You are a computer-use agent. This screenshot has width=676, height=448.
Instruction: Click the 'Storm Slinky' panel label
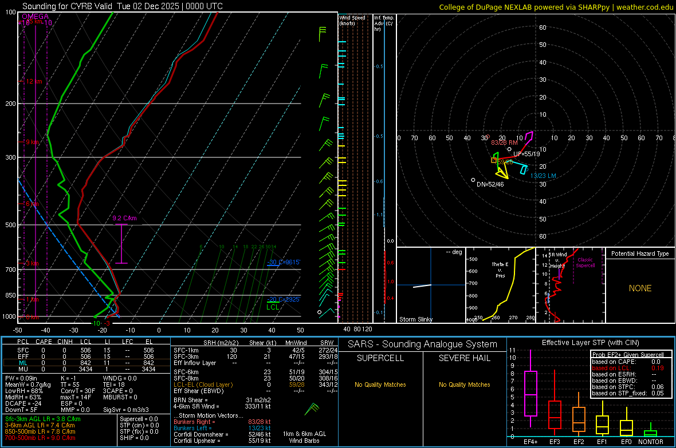point(415,319)
